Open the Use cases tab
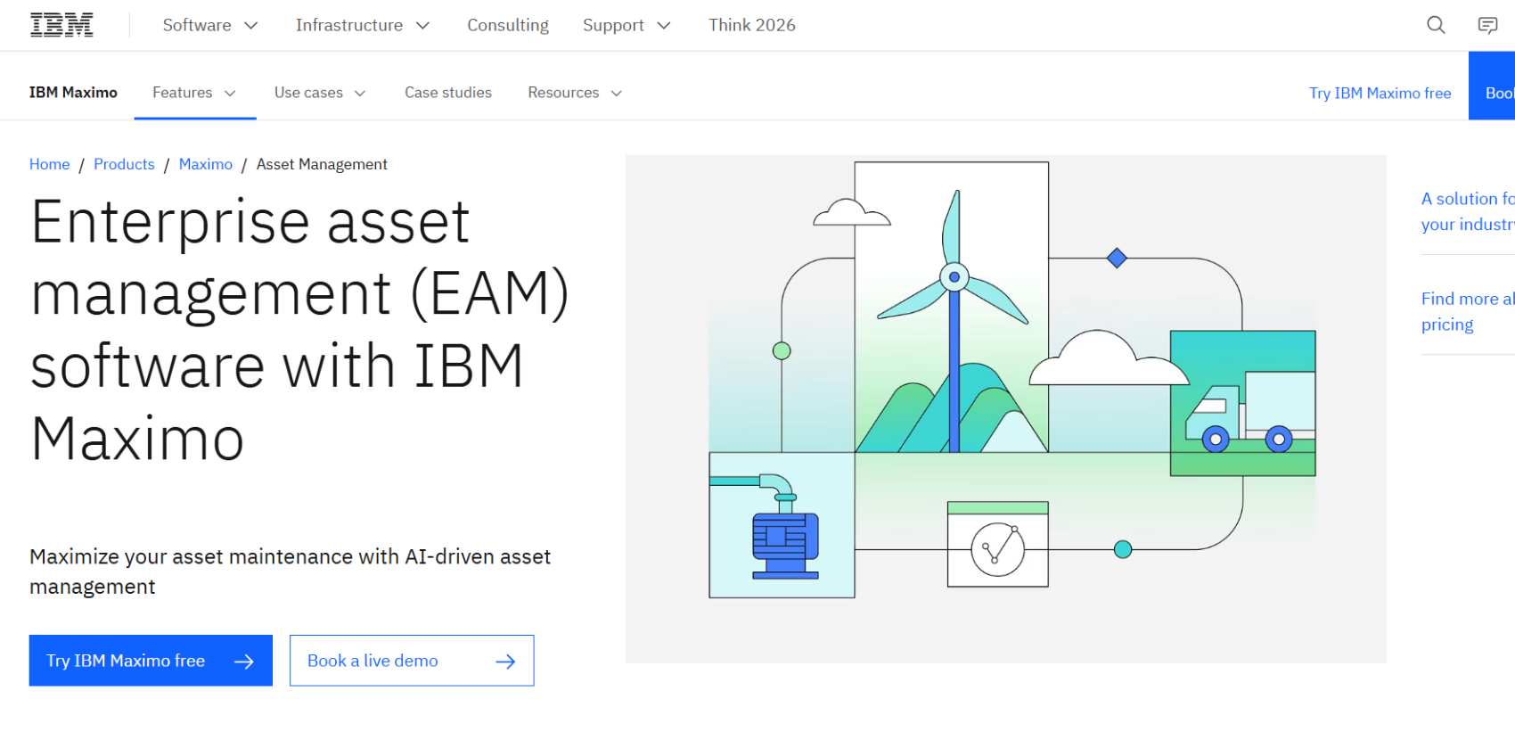This screenshot has width=1515, height=740. point(321,93)
